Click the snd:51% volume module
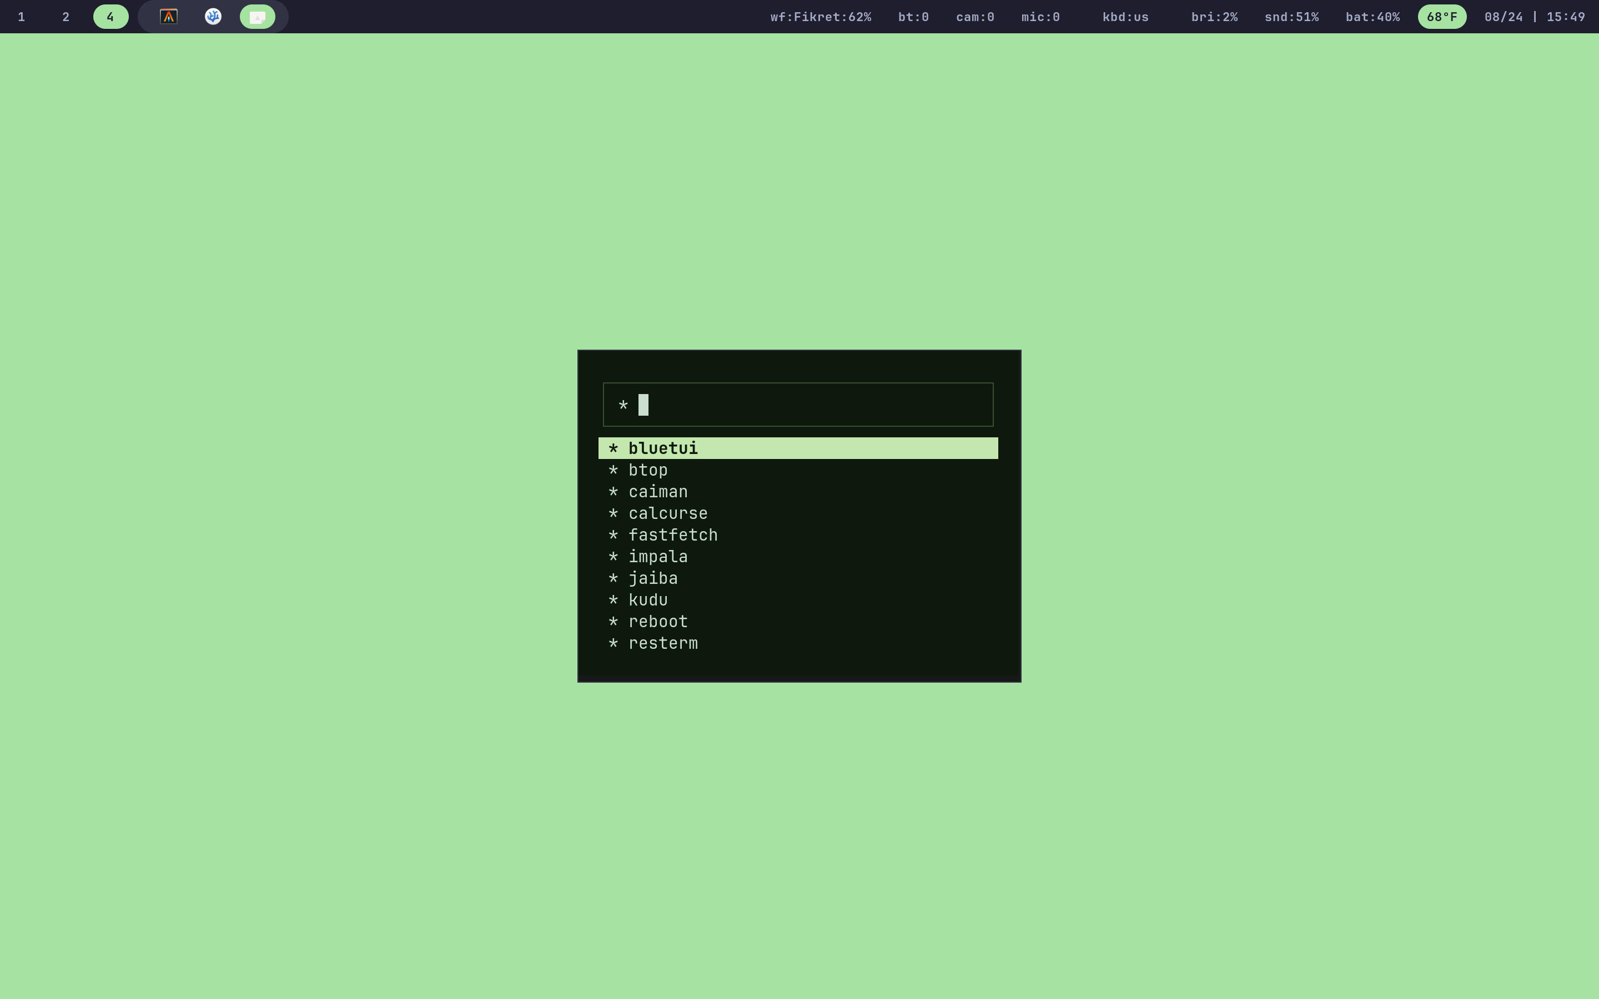Viewport: 1599px width, 999px height. pyautogui.click(x=1291, y=17)
